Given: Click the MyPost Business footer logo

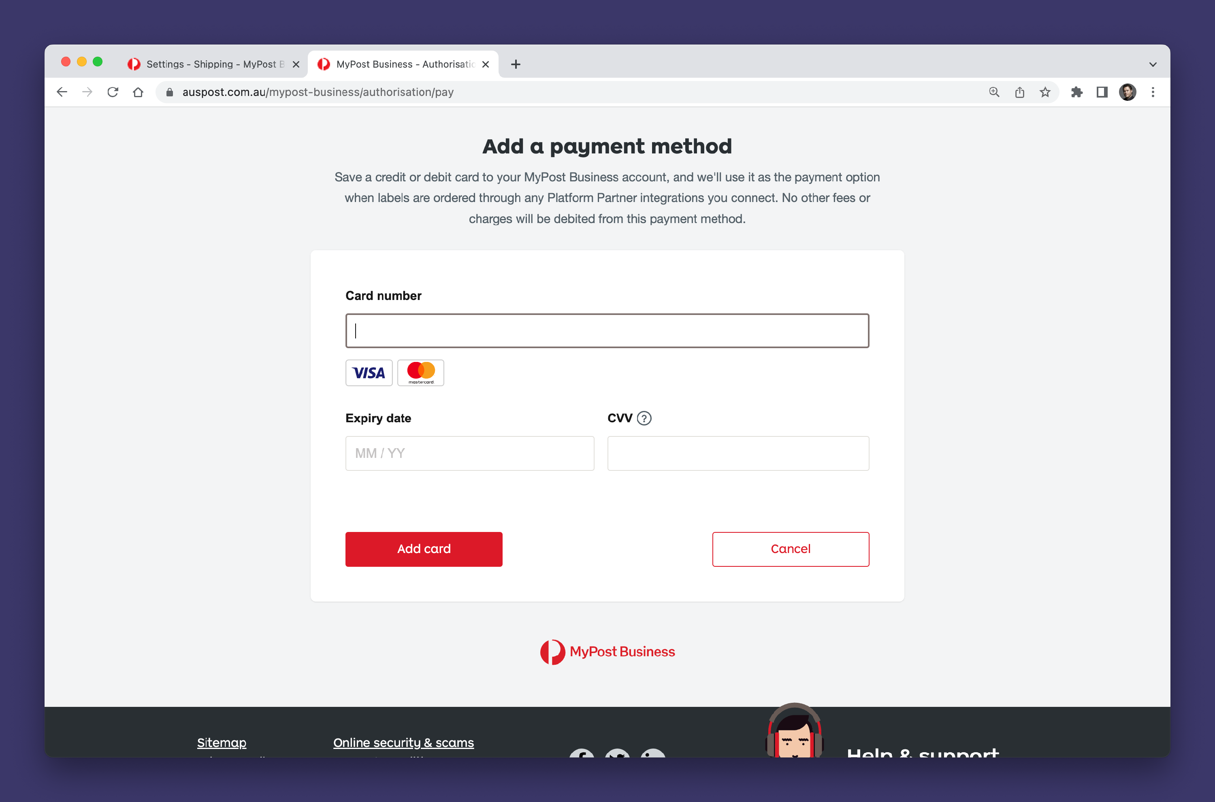Looking at the screenshot, I should (608, 652).
